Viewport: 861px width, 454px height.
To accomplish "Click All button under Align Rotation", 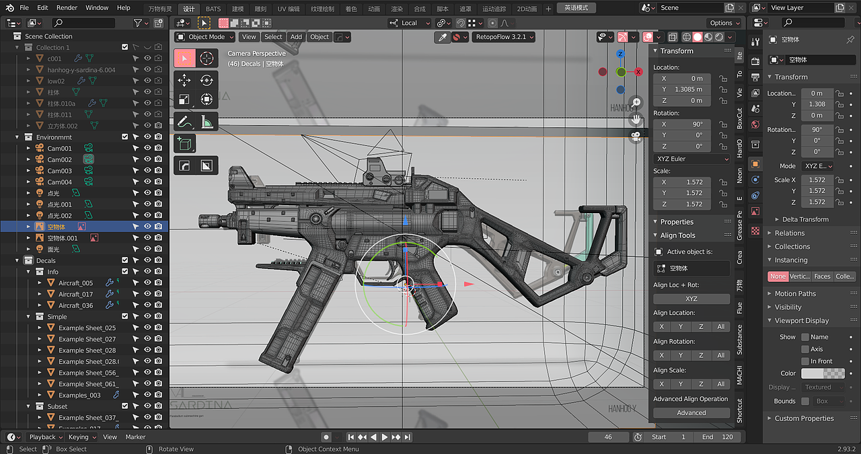I will 721,355.
